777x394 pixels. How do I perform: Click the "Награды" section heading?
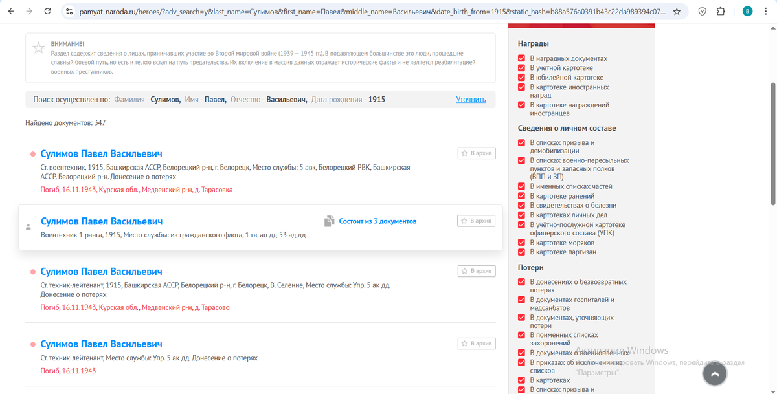(534, 44)
